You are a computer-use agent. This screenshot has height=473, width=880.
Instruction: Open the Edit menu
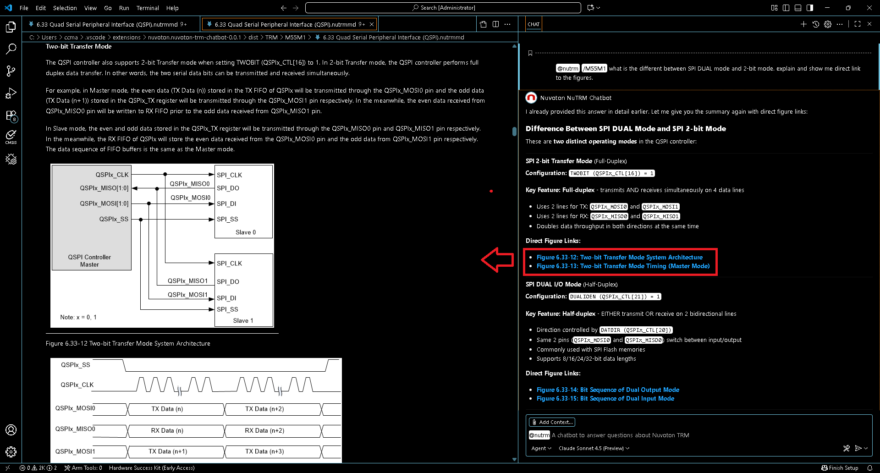pos(41,8)
